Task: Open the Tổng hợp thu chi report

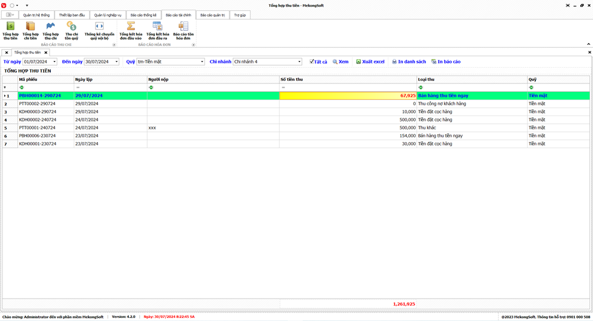Action: point(51,30)
